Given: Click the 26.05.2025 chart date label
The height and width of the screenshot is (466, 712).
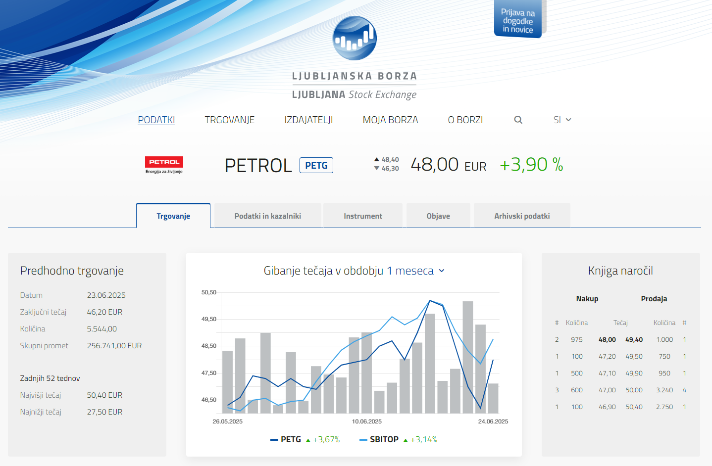Looking at the screenshot, I should coord(228,421).
